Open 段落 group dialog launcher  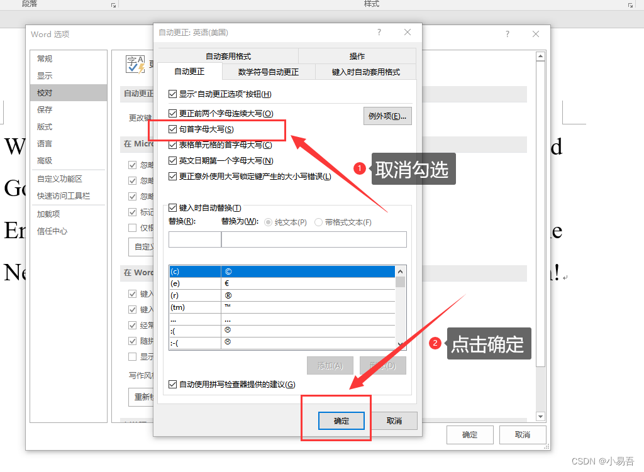(x=113, y=5)
